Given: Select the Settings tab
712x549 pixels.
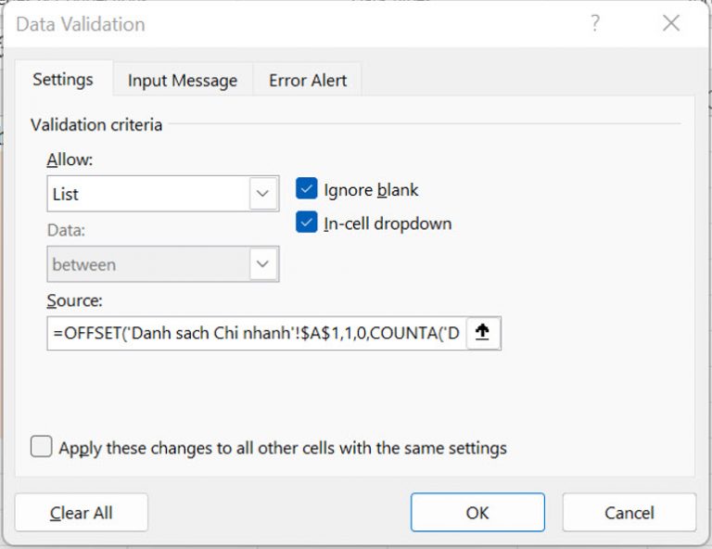Looking at the screenshot, I should pos(63,80).
